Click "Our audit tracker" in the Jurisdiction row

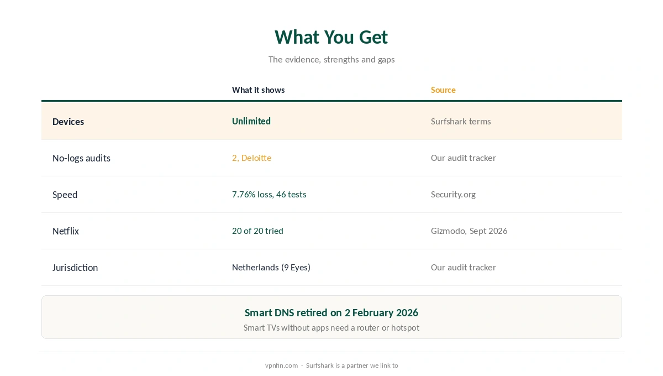pyautogui.click(x=464, y=267)
